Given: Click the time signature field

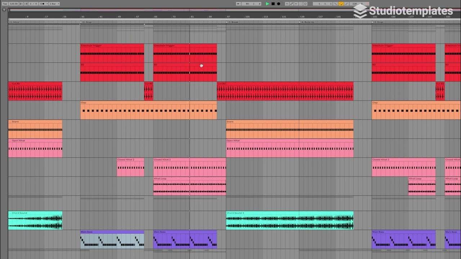Looking at the screenshot, I should coord(33,4).
